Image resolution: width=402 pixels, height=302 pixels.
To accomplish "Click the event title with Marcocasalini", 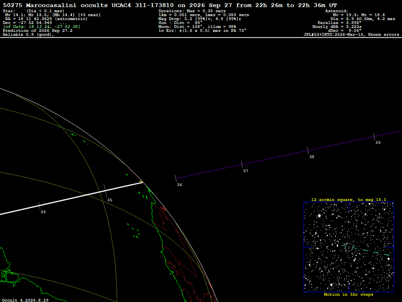I will pos(170,5).
